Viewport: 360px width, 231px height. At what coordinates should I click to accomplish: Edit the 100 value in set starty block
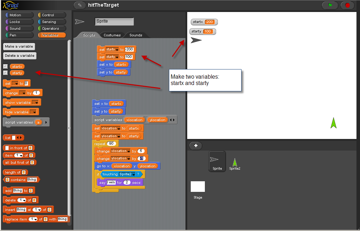129,57
